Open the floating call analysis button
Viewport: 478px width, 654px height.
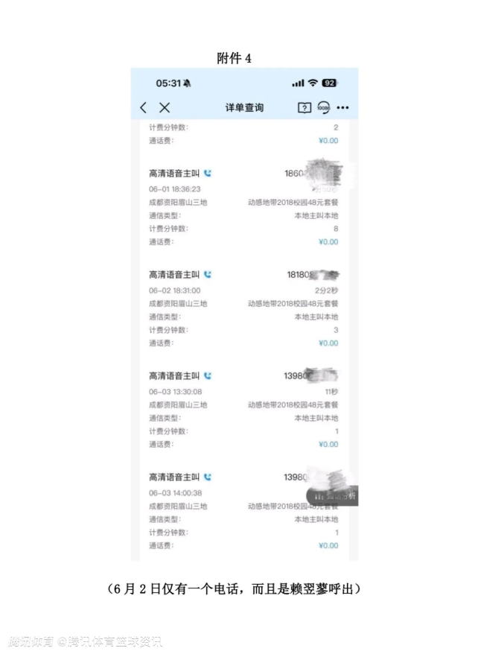tap(332, 496)
